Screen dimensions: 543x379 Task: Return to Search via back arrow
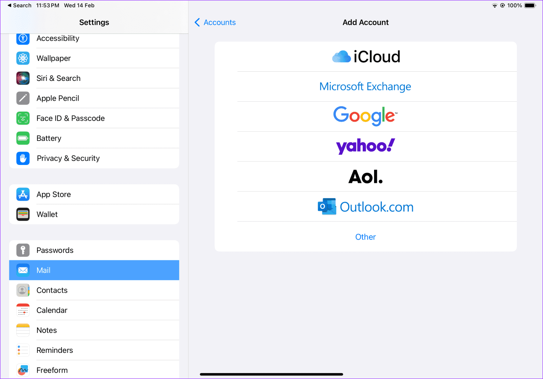19,5
